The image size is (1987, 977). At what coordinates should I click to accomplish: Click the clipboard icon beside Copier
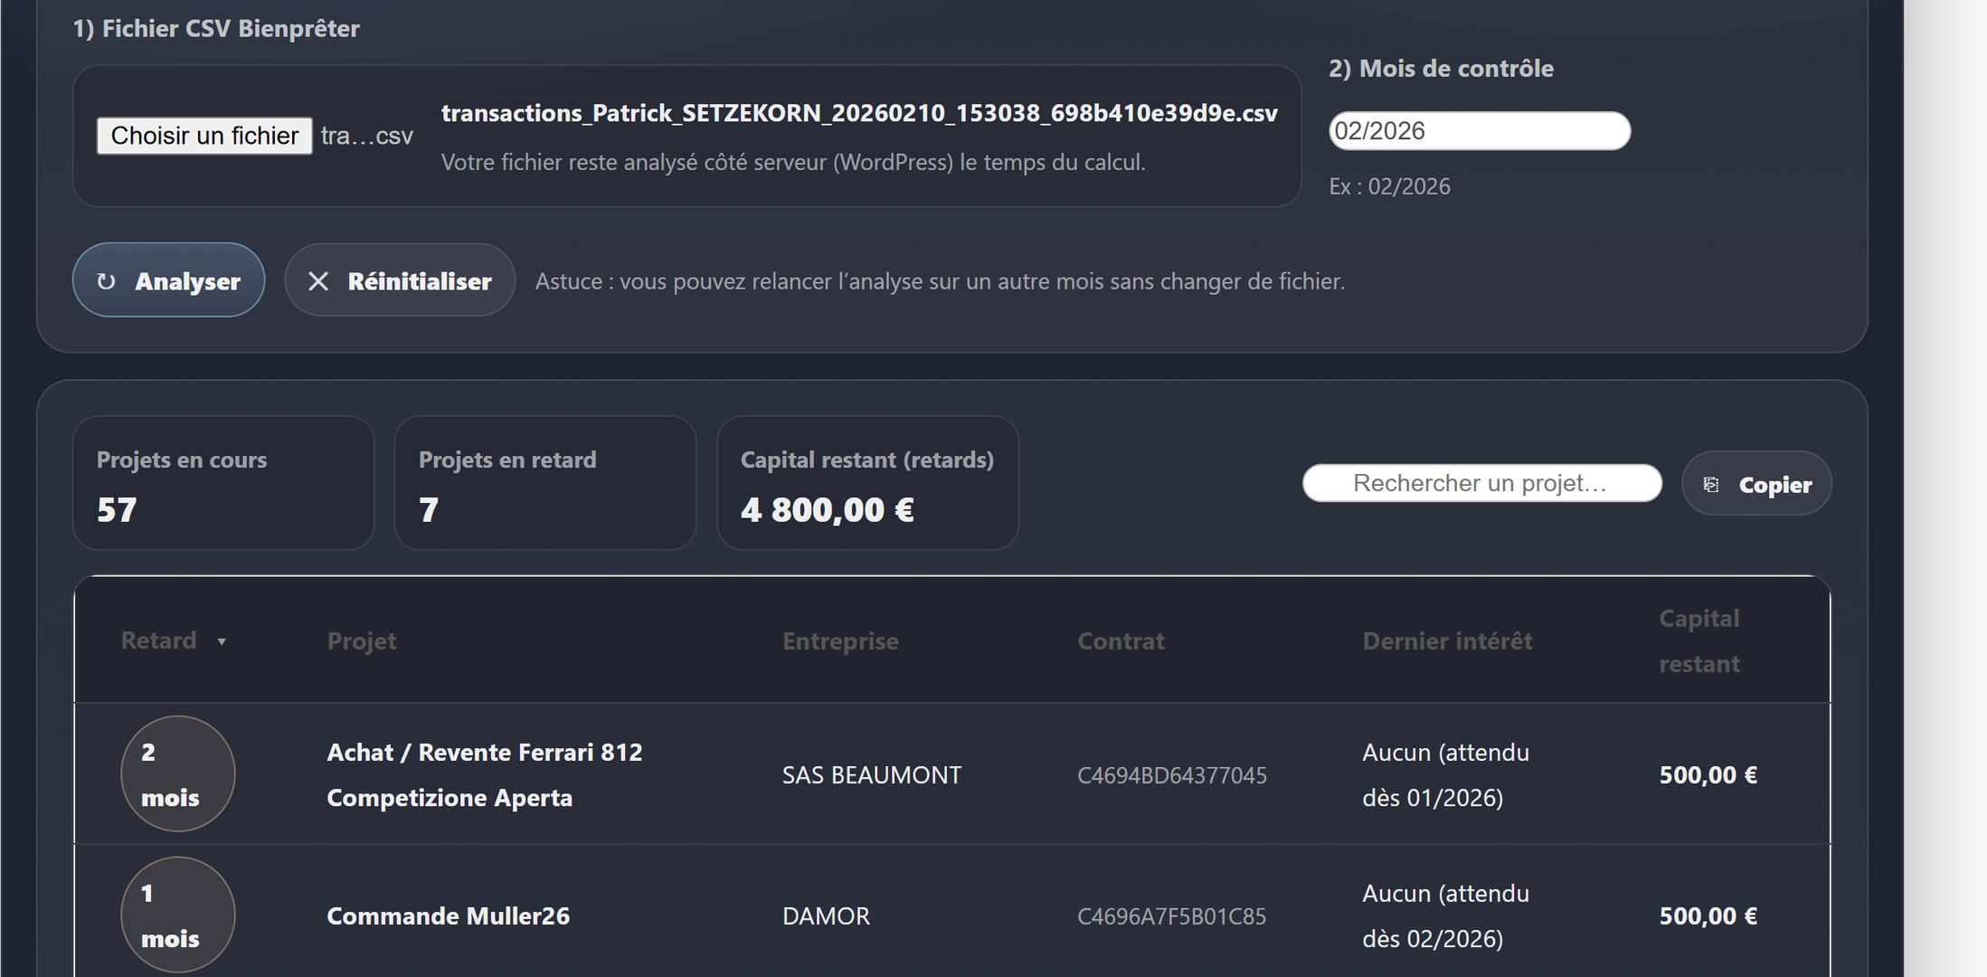[1710, 485]
